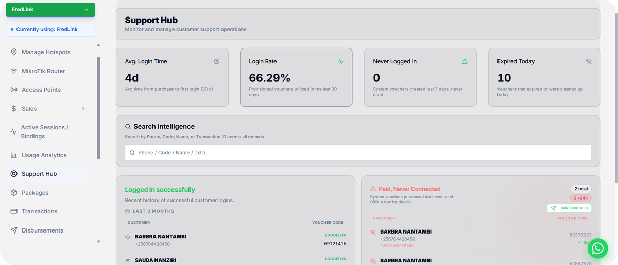This screenshot has height=265, width=618.
Task: Open the Transactions page
Action: (40, 211)
